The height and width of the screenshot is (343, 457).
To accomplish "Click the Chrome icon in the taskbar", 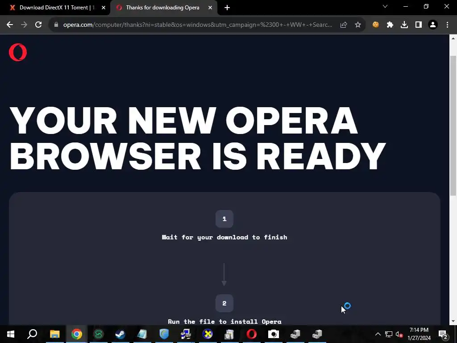I will [x=77, y=334].
